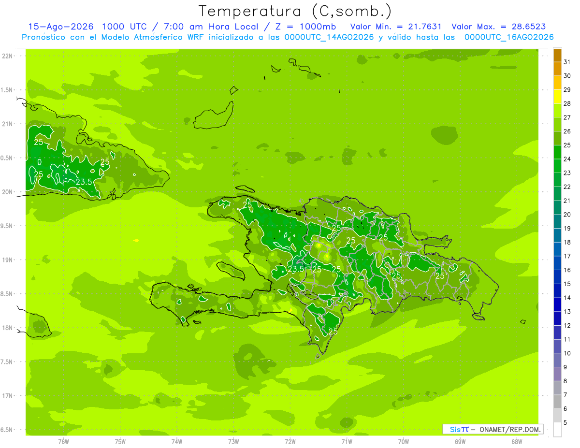Select the teal legend swatch between 19 and 20
The image size is (580, 448).
click(x=558, y=221)
